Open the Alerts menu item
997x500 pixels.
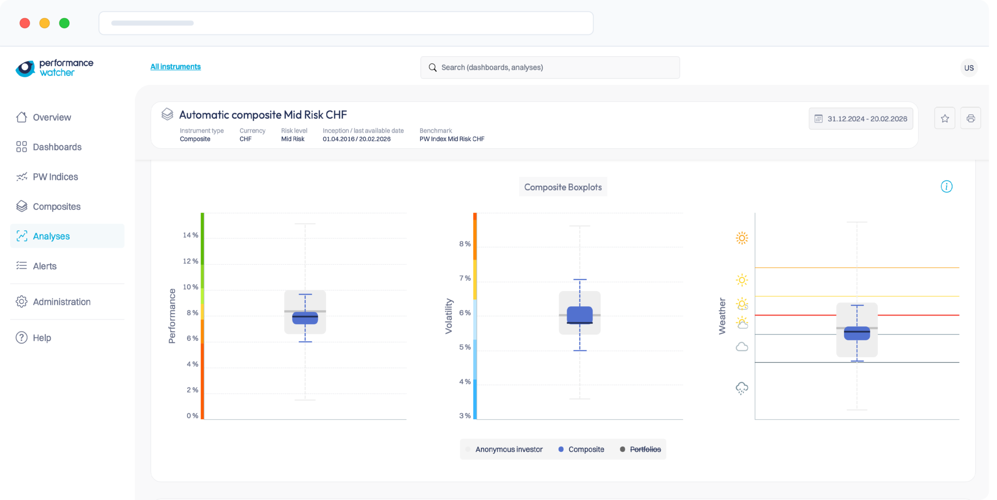click(x=44, y=266)
